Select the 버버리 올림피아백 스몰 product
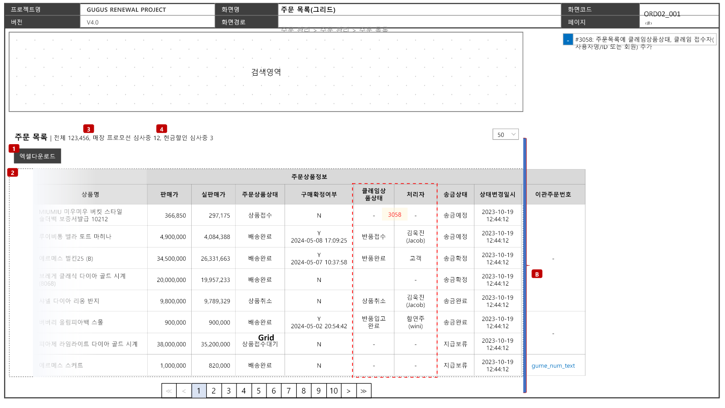This screenshot has width=725, height=408. pyautogui.click(x=71, y=322)
